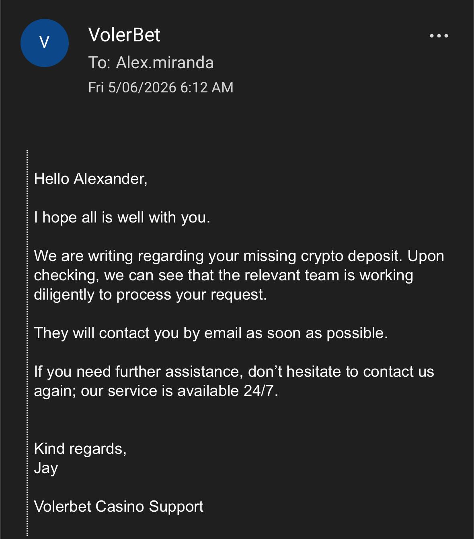The height and width of the screenshot is (539, 474).
Task: Click the dotted quote border line
Action: point(27,343)
